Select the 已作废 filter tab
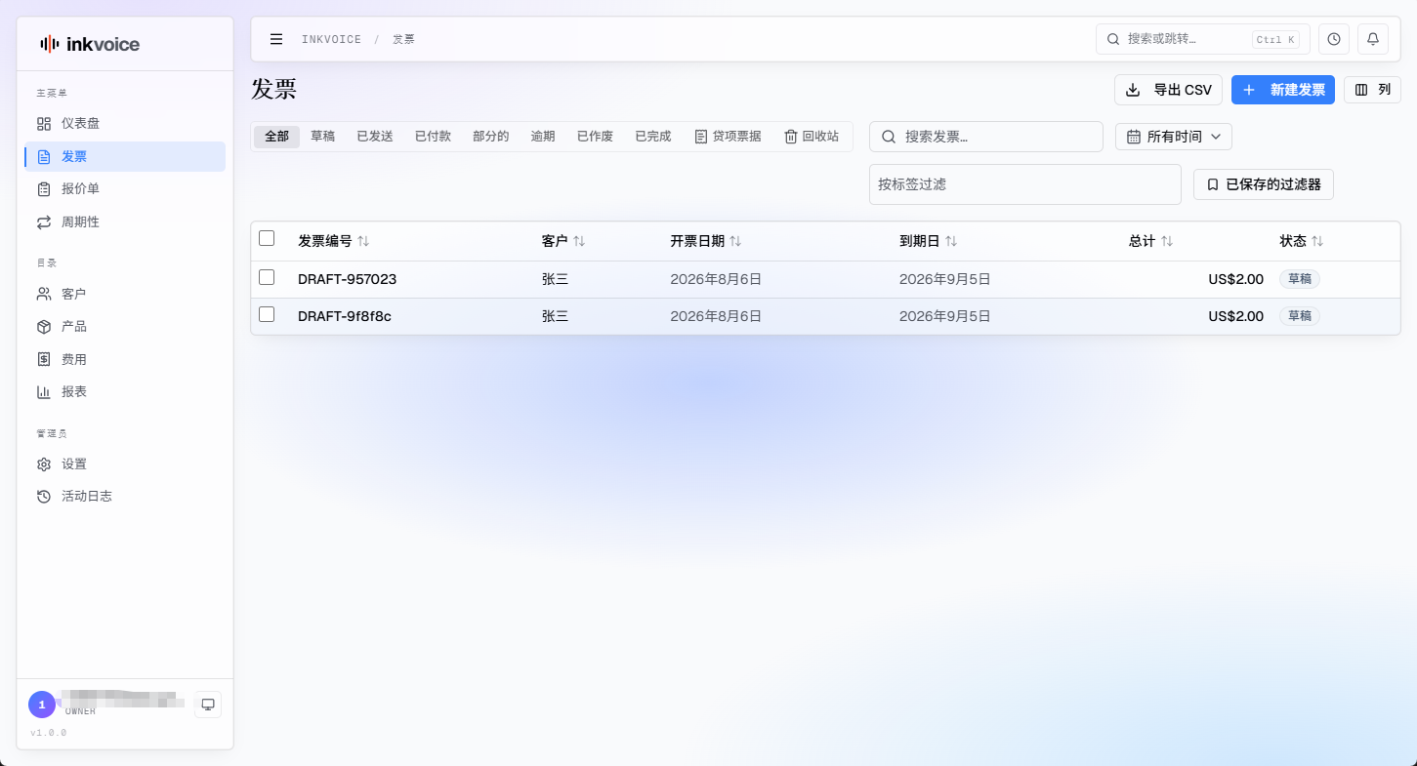The width and height of the screenshot is (1417, 766). (x=595, y=137)
